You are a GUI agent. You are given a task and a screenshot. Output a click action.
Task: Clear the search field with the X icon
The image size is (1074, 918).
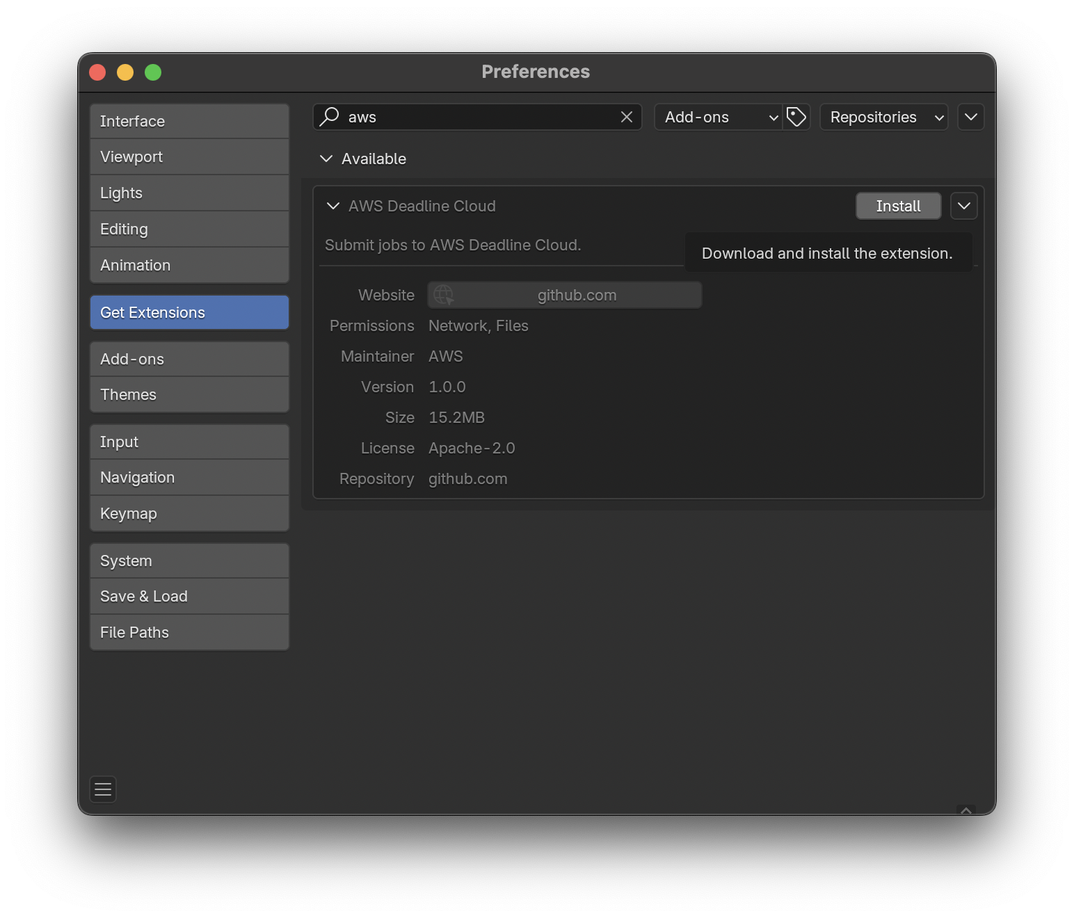click(625, 117)
